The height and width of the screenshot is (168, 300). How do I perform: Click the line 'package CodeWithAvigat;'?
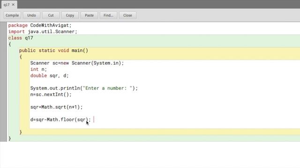(x=40, y=25)
